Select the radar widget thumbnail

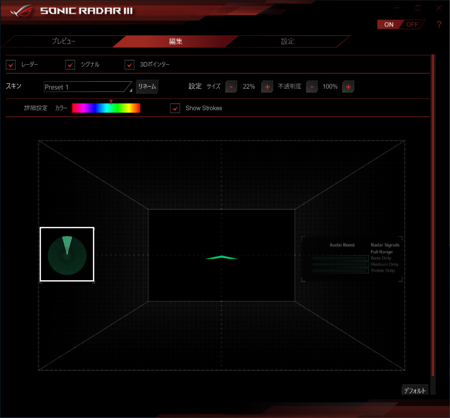click(x=67, y=254)
